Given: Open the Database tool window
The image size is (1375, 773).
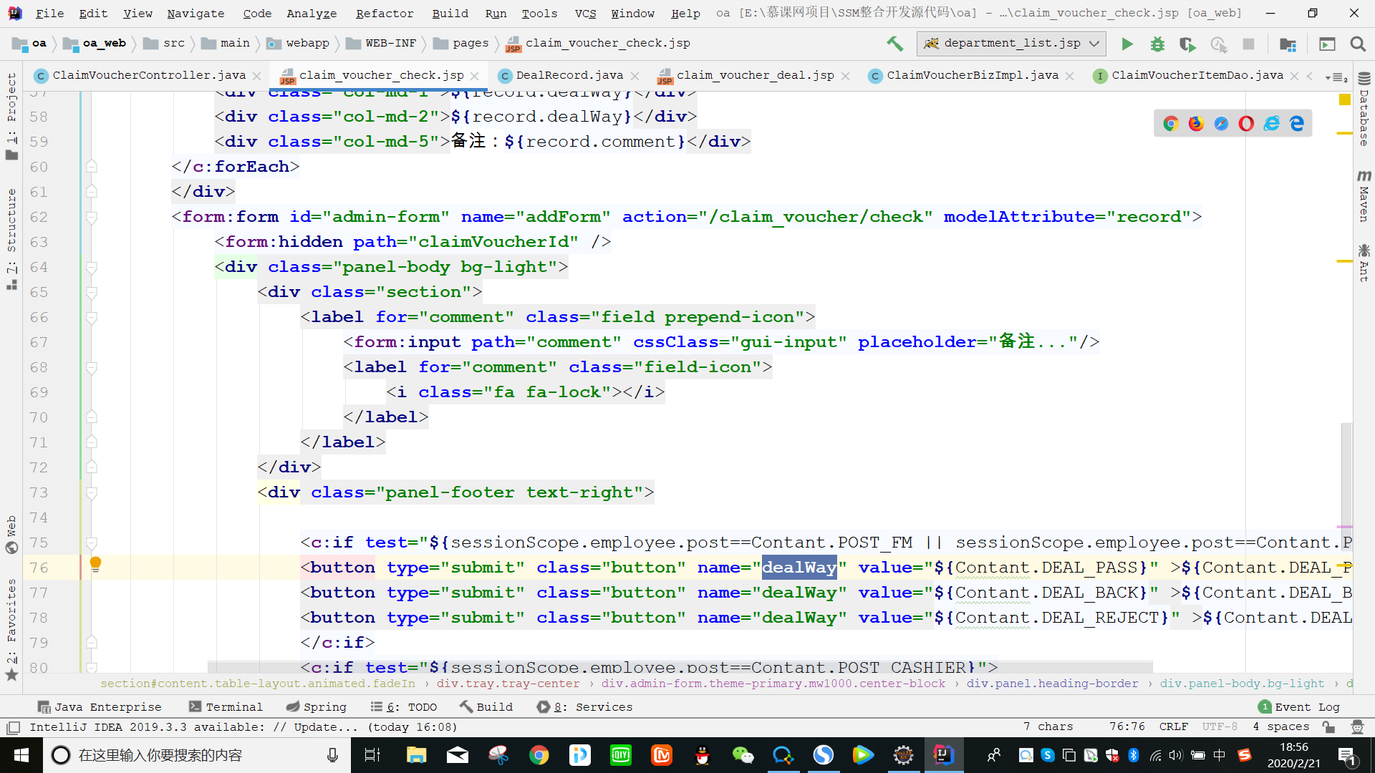Looking at the screenshot, I should [1364, 109].
